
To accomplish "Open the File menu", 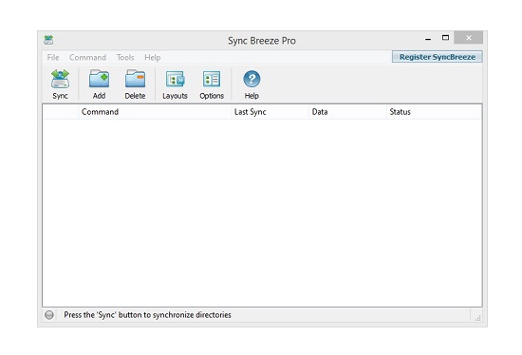I will pyautogui.click(x=53, y=57).
